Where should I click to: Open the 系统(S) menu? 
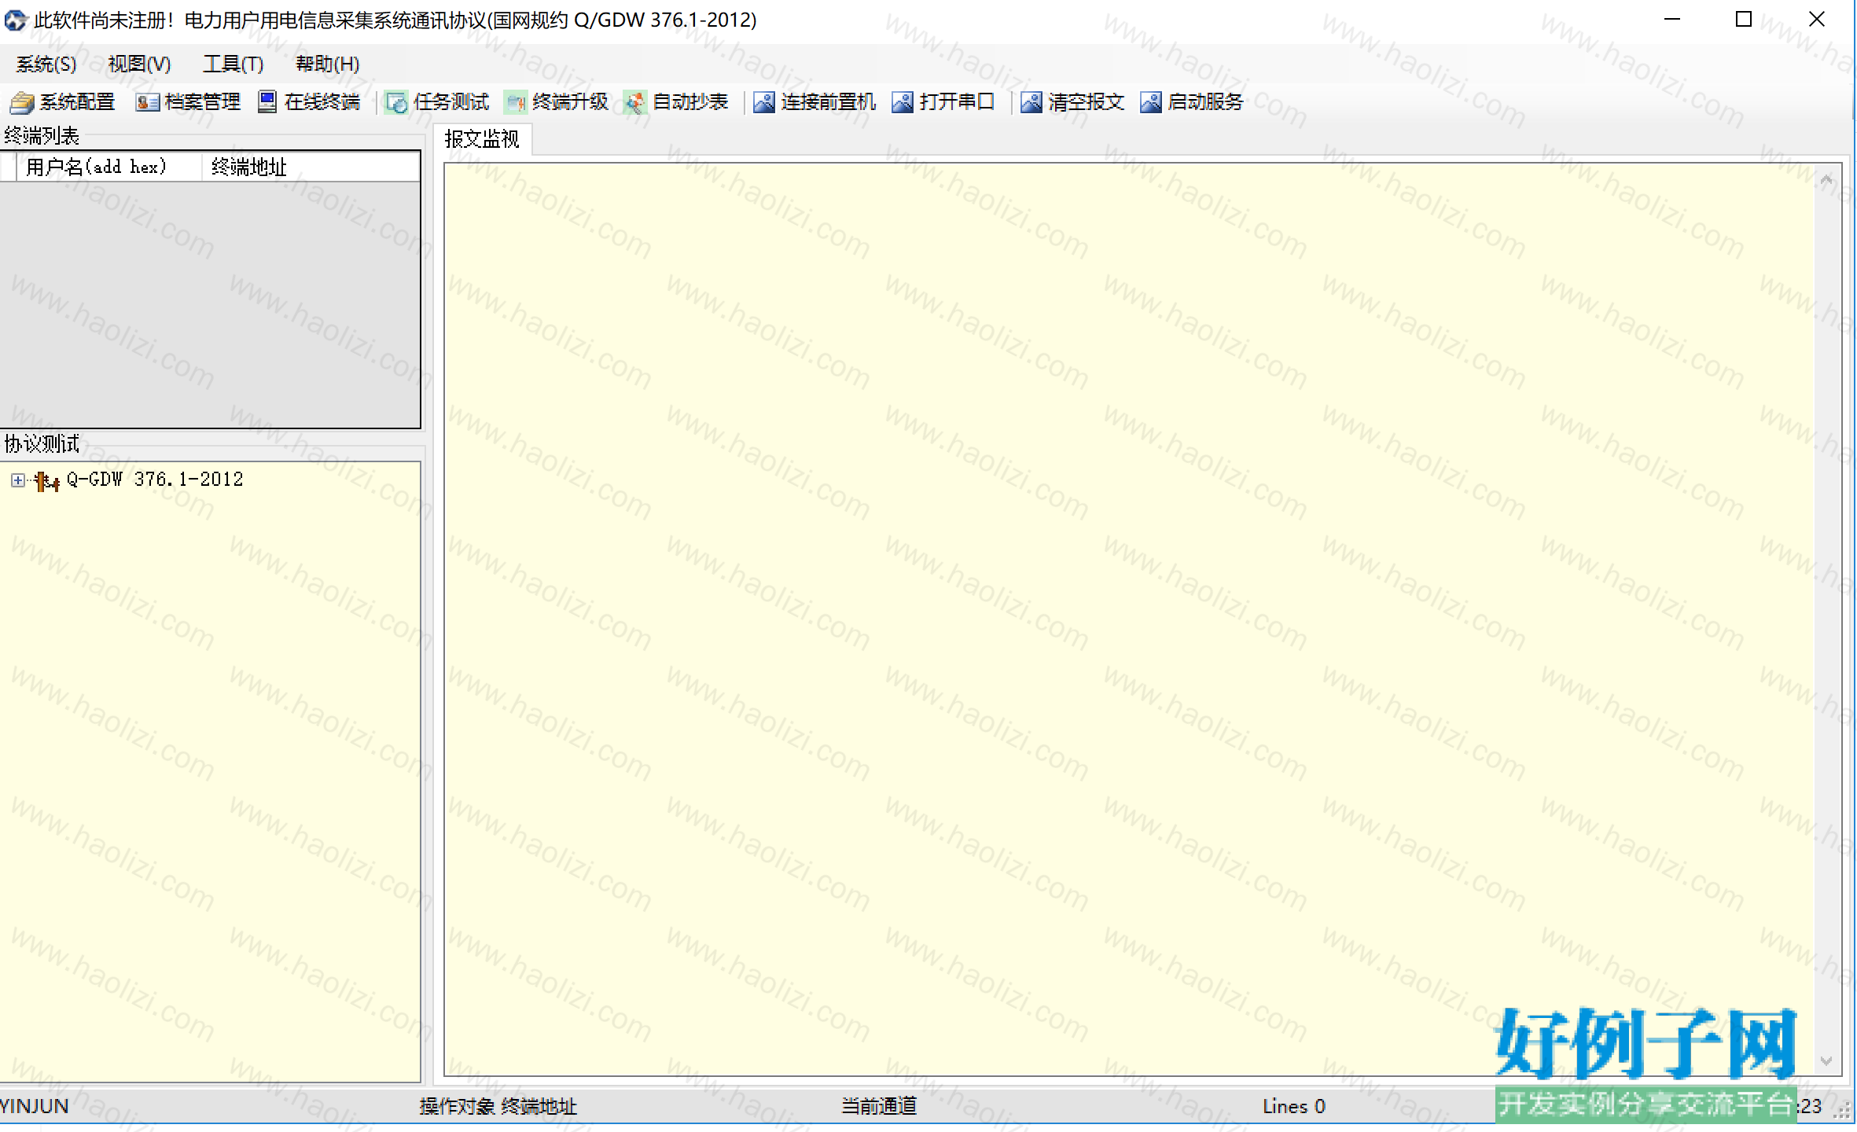(46, 64)
